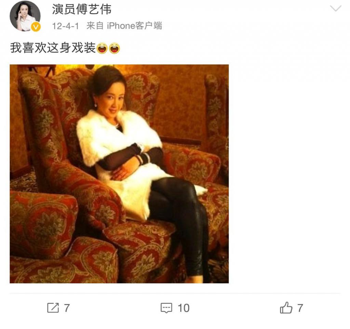The image size is (350, 329).
Task: Open comments via the speech bubble icon
Action: pyautogui.click(x=166, y=308)
